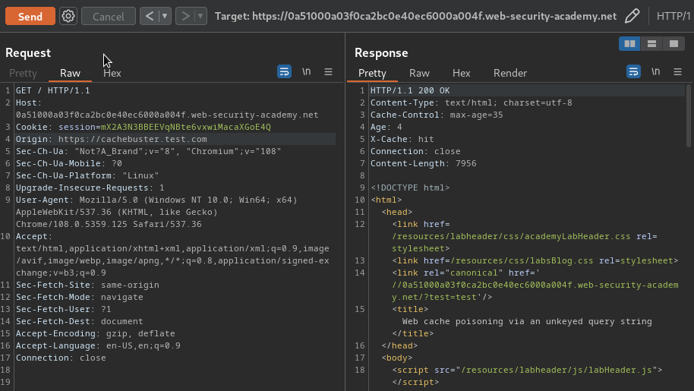Image resolution: width=694 pixels, height=391 pixels.
Task: Switch to the Request Hex tab
Action: (112, 73)
